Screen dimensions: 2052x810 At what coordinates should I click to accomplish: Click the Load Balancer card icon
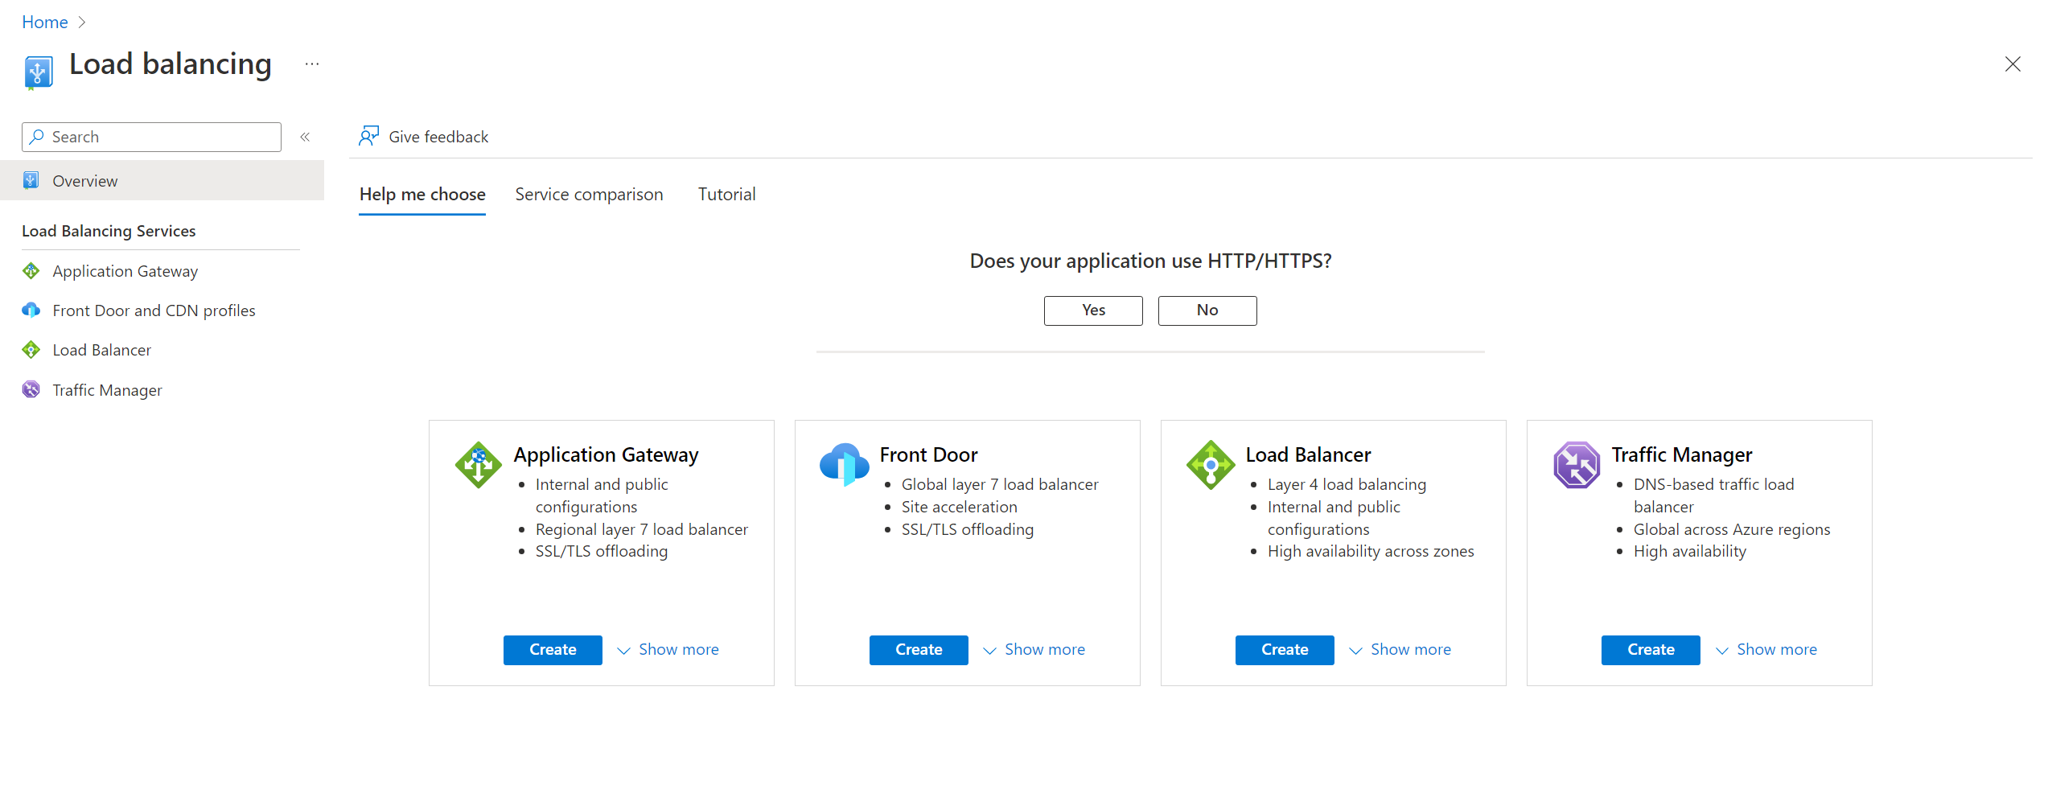pos(1211,464)
